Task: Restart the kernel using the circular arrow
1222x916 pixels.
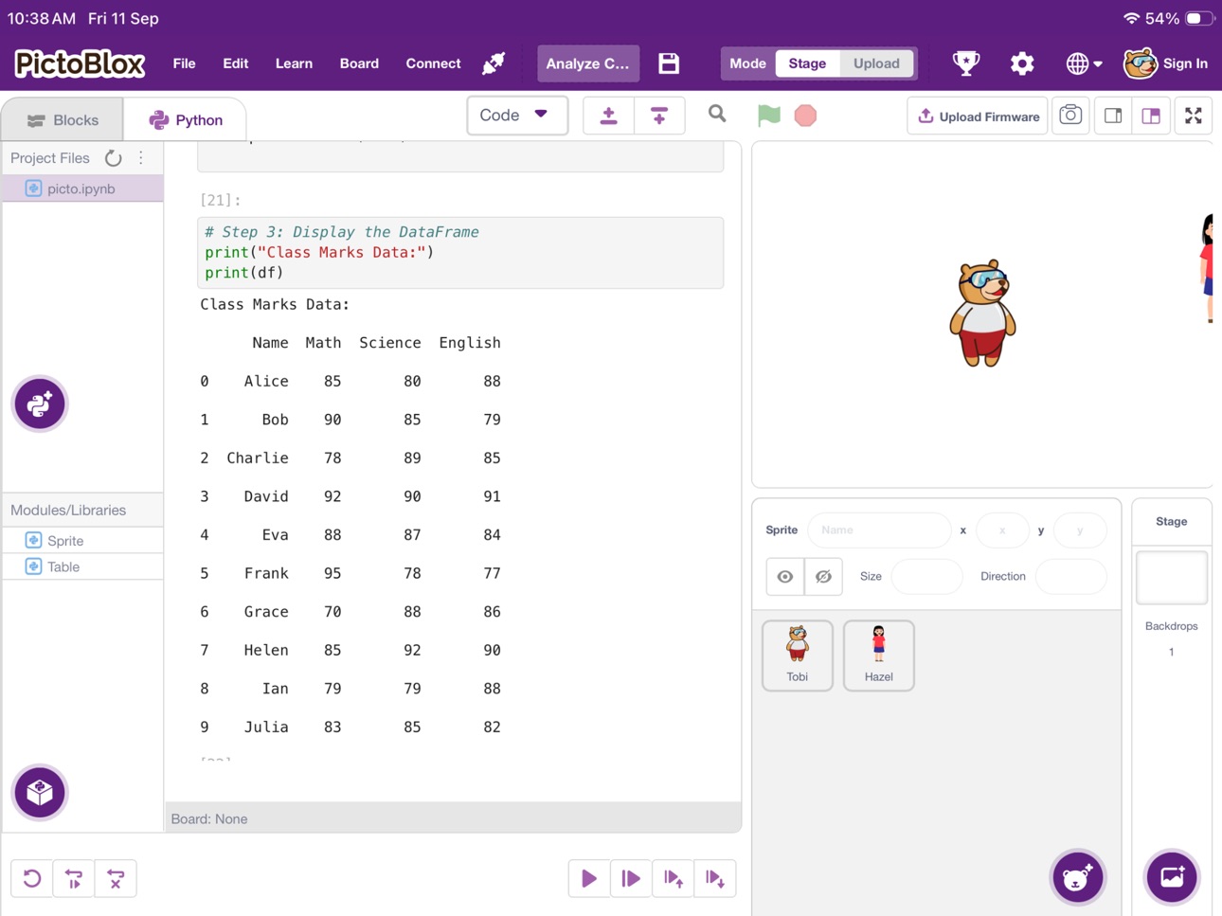Action: coord(32,878)
